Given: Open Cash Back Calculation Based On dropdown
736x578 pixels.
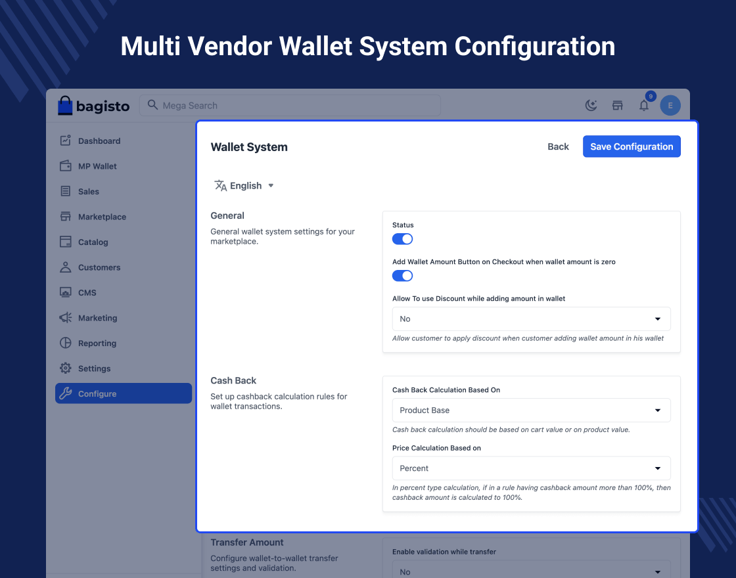Looking at the screenshot, I should 532,411.
